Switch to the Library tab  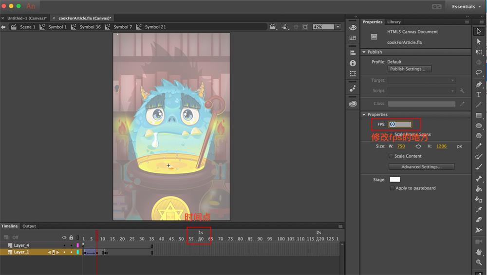(x=393, y=22)
